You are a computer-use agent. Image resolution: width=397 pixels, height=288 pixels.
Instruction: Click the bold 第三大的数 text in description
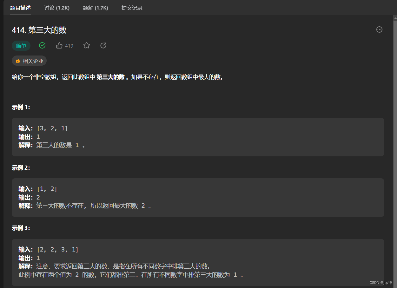click(110, 77)
